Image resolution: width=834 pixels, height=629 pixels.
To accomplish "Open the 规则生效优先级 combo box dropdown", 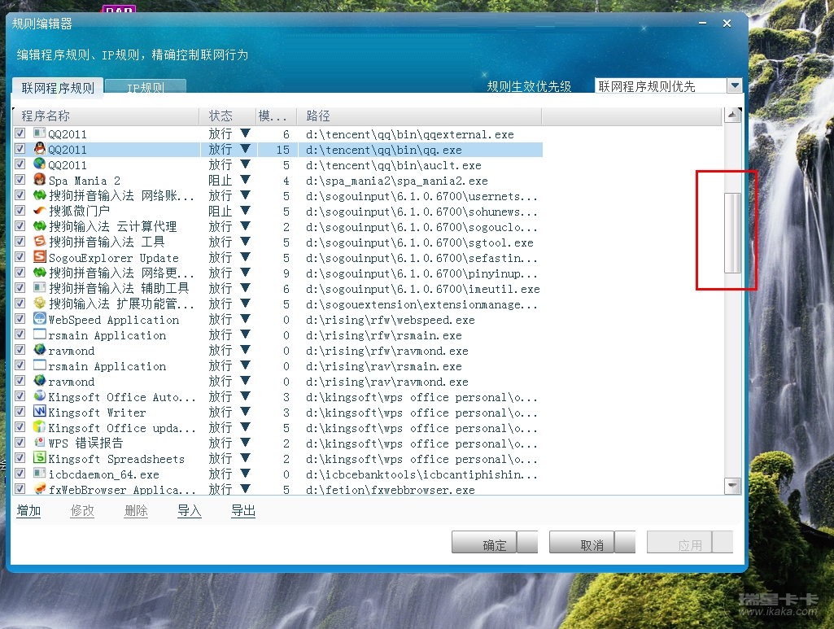I will coord(735,85).
